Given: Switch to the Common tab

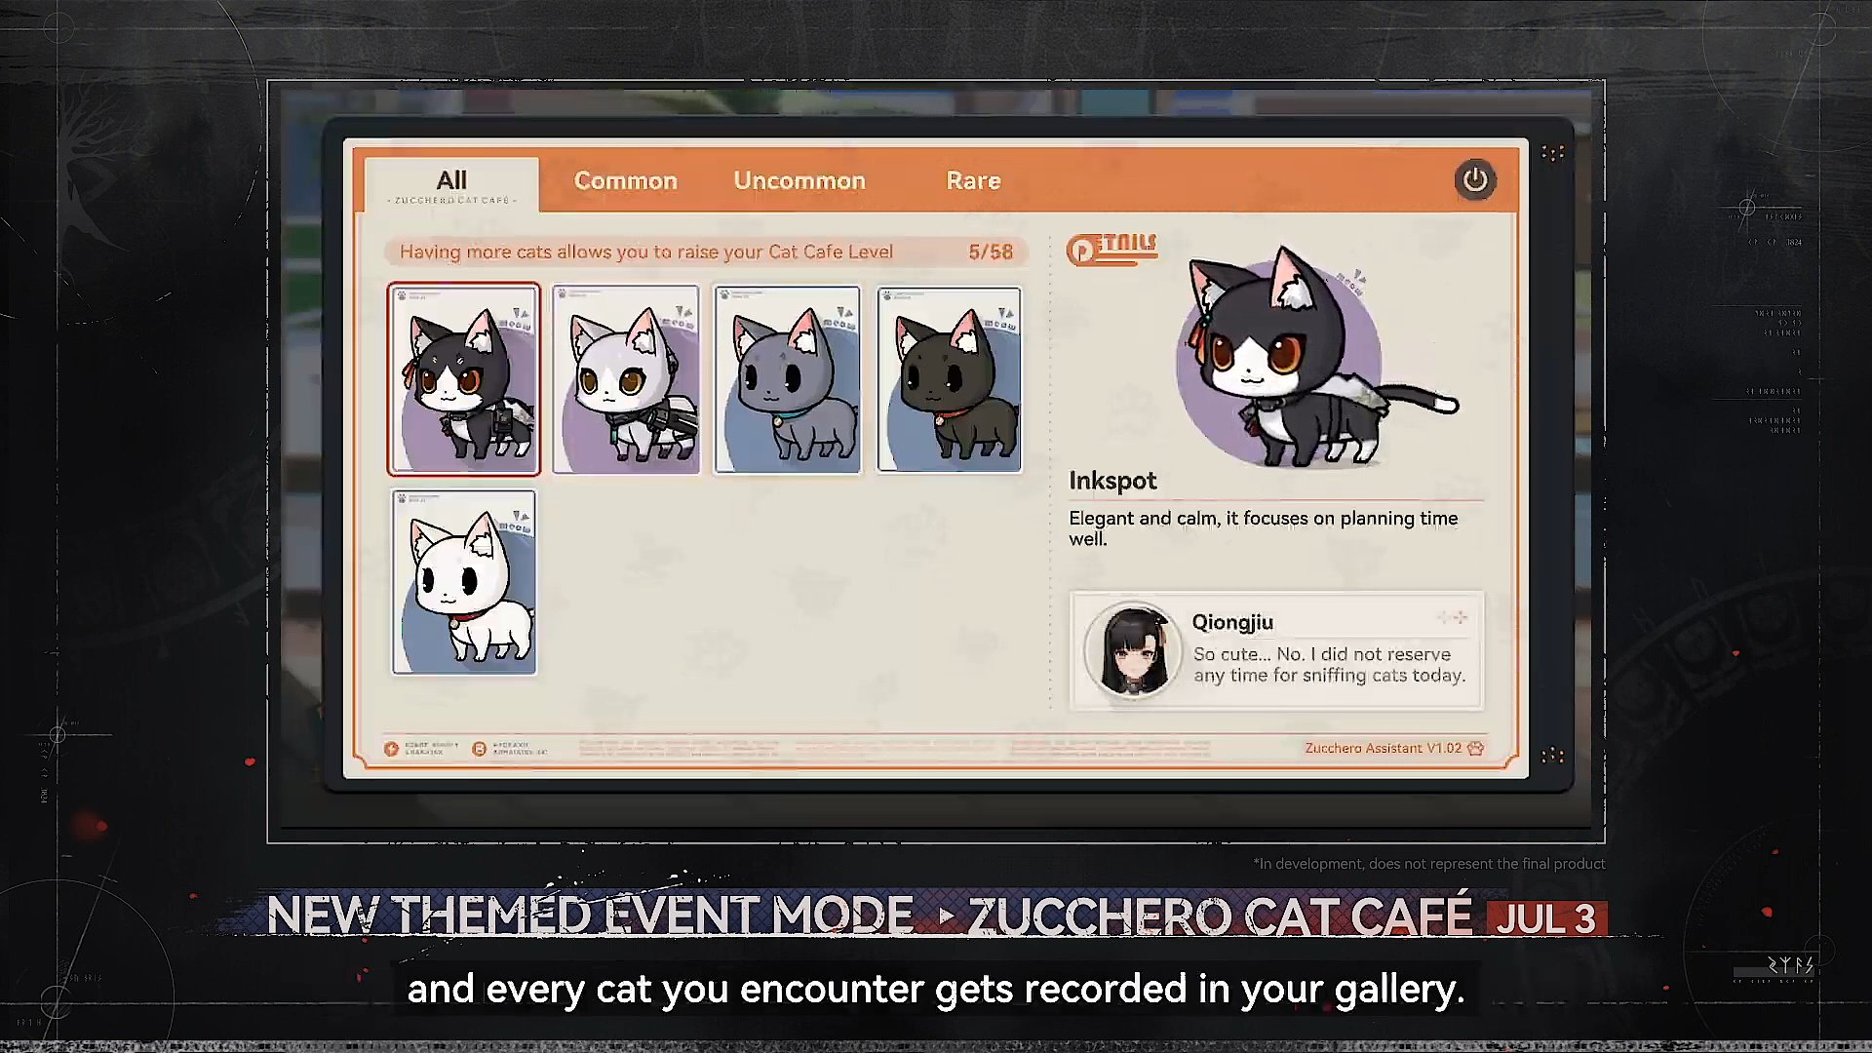Looking at the screenshot, I should [x=625, y=181].
